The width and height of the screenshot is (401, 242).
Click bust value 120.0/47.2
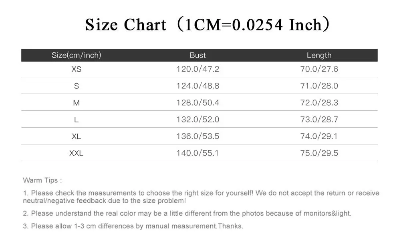pyautogui.click(x=197, y=69)
